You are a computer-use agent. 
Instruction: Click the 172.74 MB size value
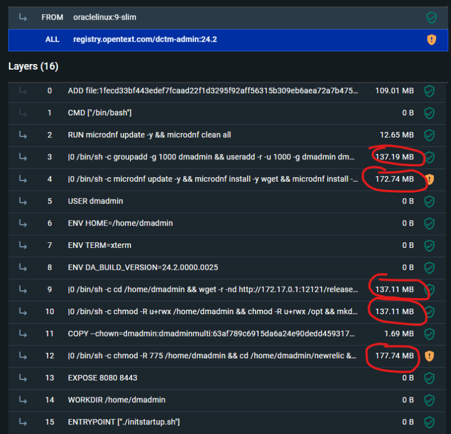394,179
